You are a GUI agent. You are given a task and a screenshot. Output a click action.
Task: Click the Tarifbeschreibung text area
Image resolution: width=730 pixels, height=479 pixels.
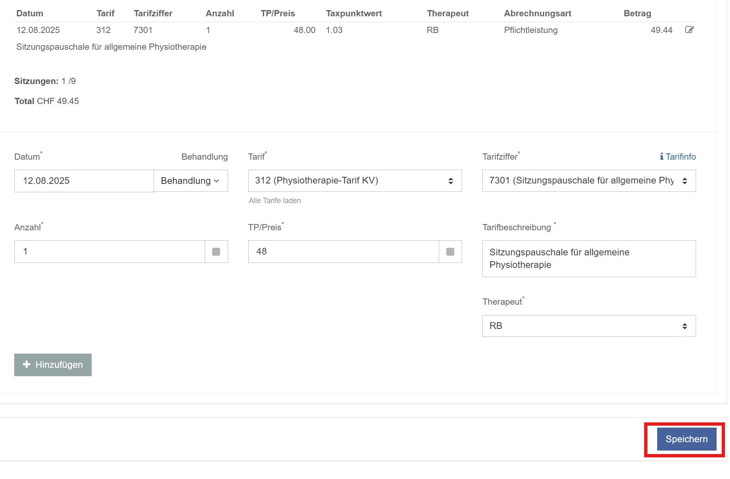pyautogui.click(x=589, y=259)
